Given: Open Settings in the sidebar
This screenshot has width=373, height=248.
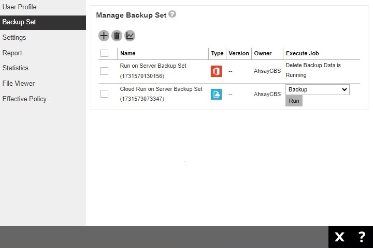Looking at the screenshot, I should click(43, 38).
